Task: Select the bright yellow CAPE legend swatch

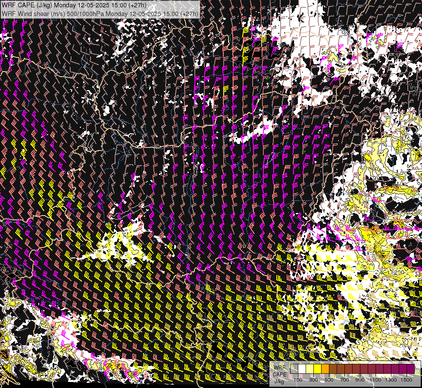Action: 318,369
